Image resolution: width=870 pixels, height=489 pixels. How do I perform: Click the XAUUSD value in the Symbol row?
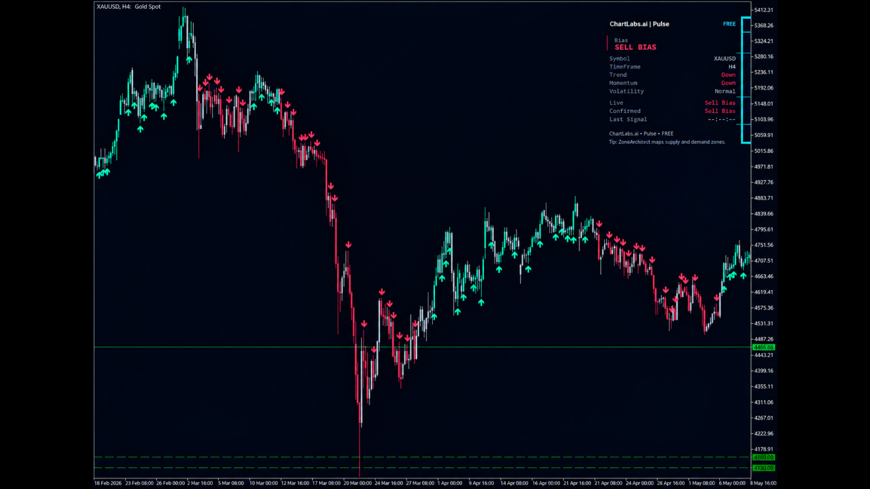[725, 59]
